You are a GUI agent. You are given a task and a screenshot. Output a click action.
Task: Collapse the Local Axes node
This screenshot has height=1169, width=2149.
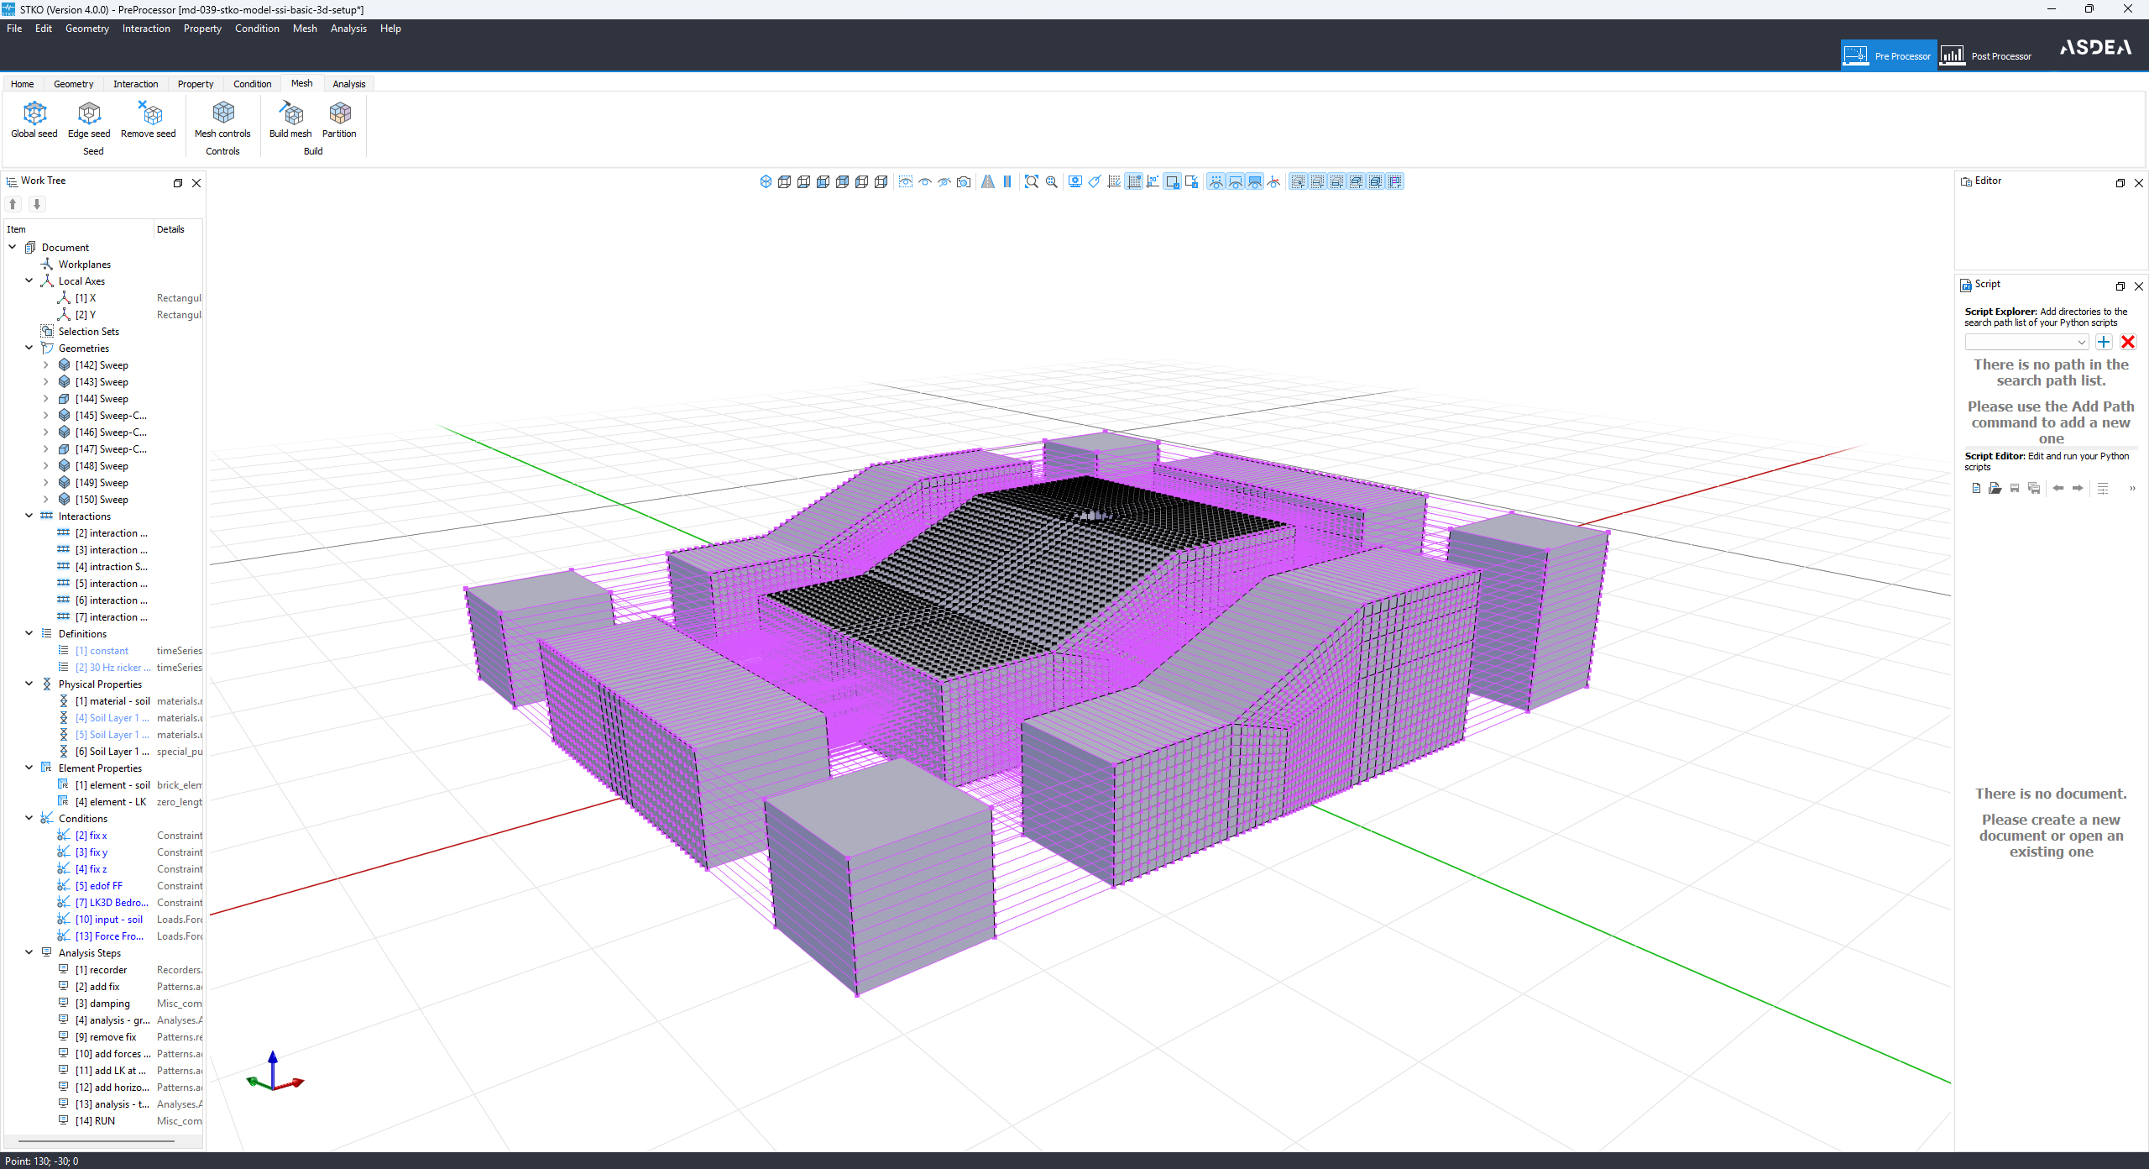click(29, 280)
